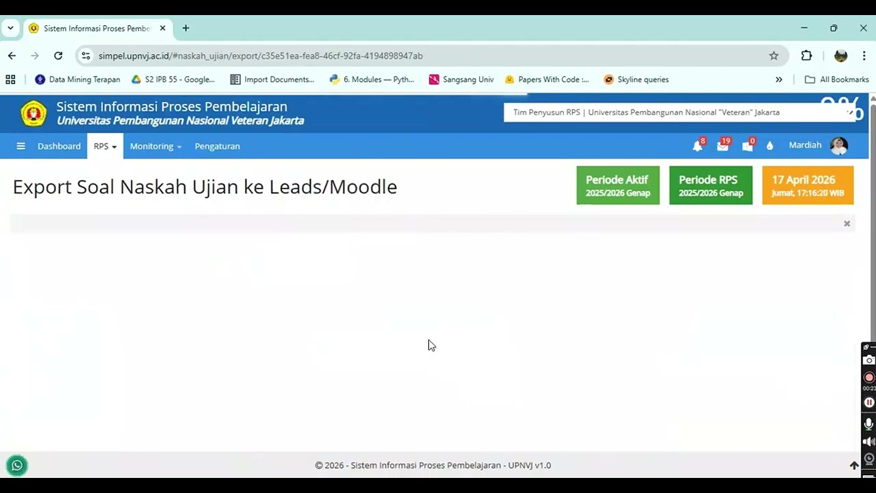Open Dashboard in the navigation bar
Image resolution: width=876 pixels, height=493 pixels.
59,146
